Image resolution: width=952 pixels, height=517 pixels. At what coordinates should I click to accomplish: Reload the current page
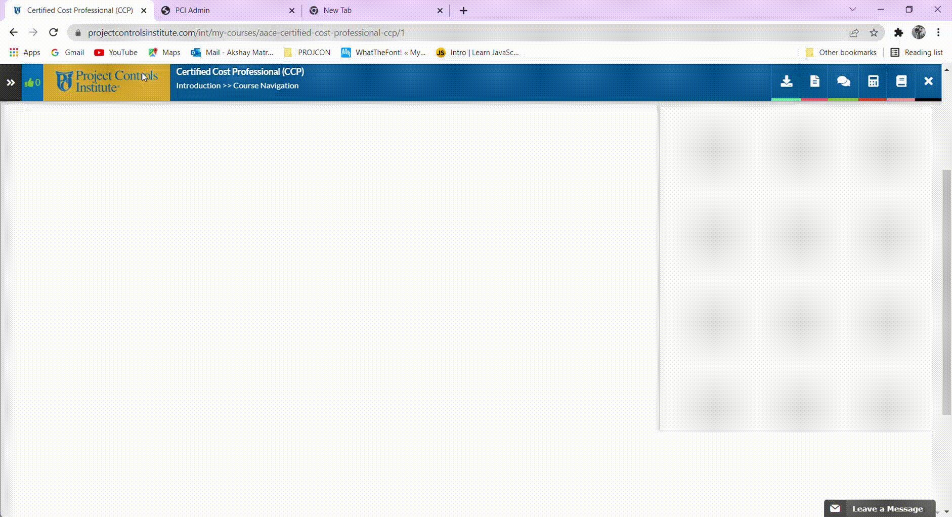(54, 32)
